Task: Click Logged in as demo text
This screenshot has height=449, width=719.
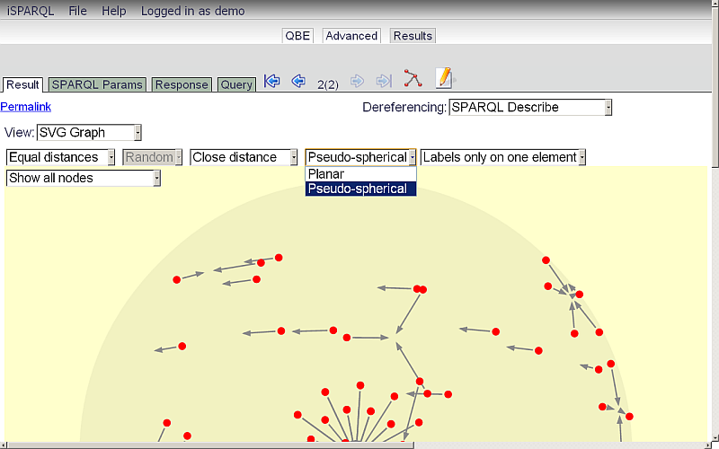Action: tap(192, 11)
